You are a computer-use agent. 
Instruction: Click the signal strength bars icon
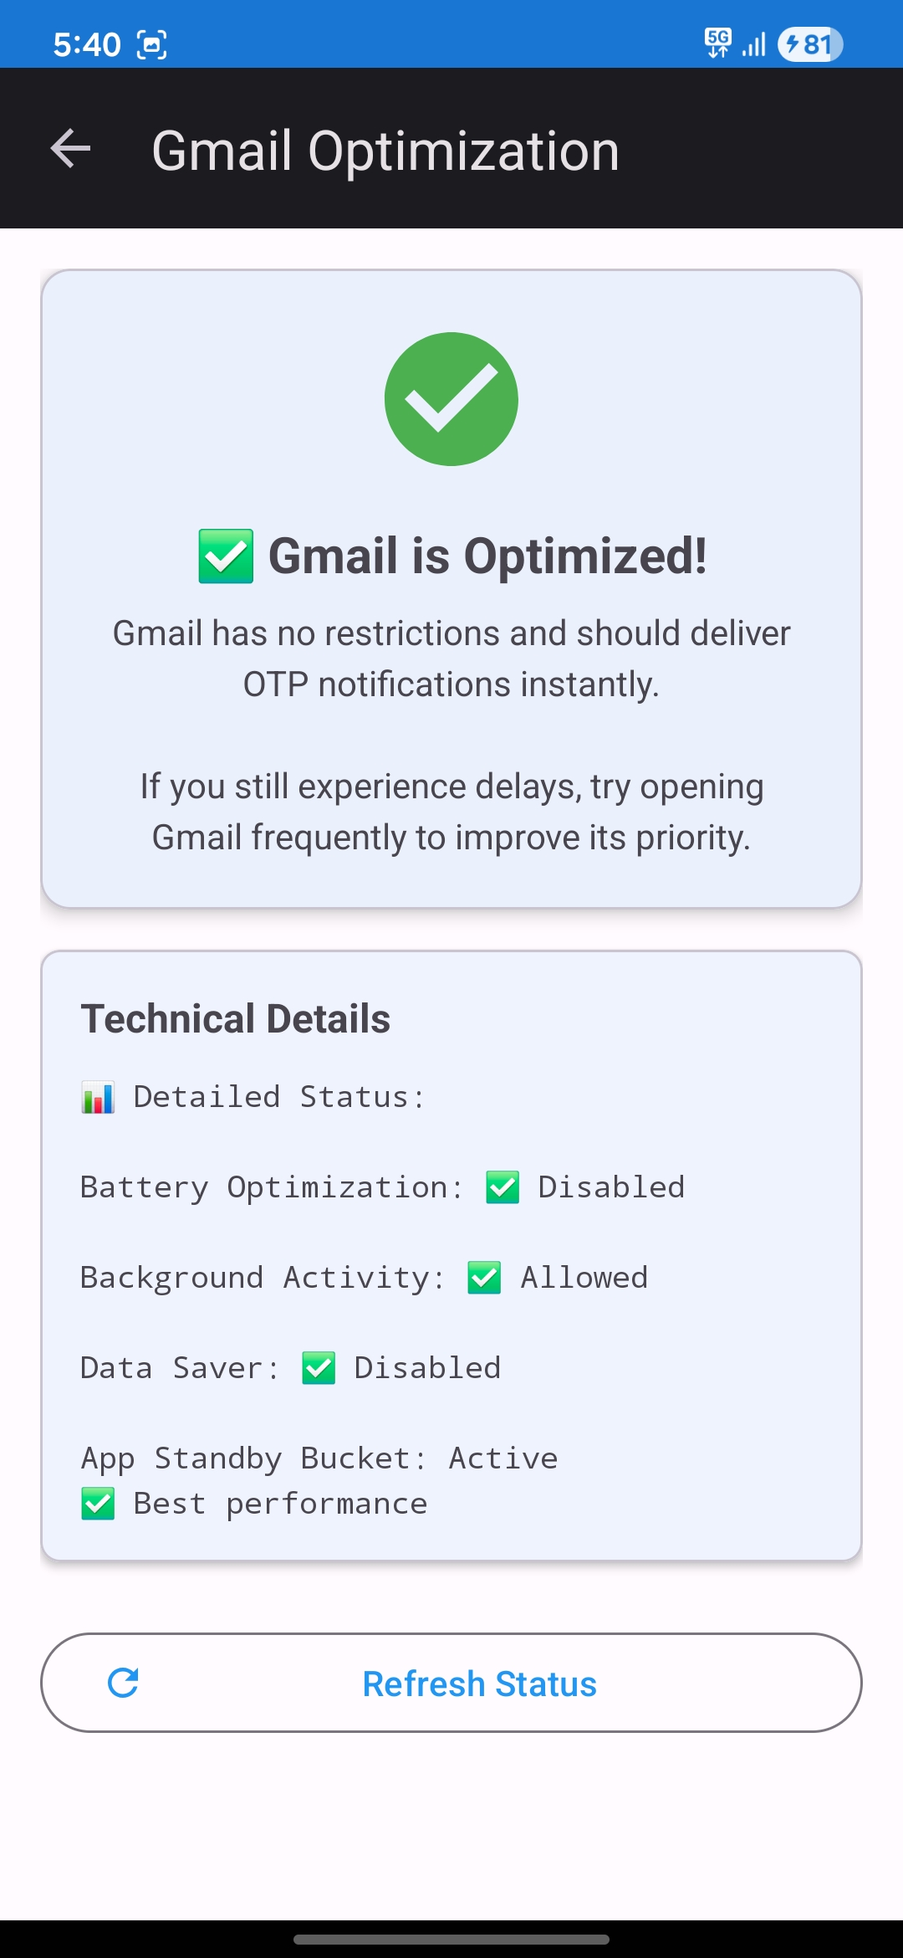tap(754, 44)
